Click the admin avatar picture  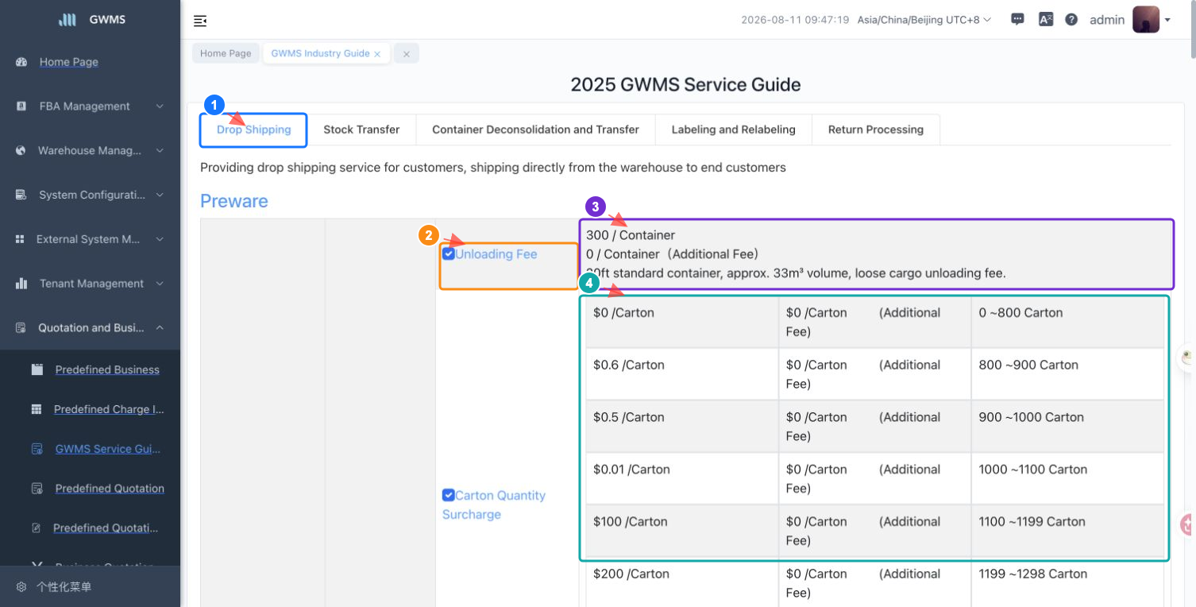[x=1146, y=20]
